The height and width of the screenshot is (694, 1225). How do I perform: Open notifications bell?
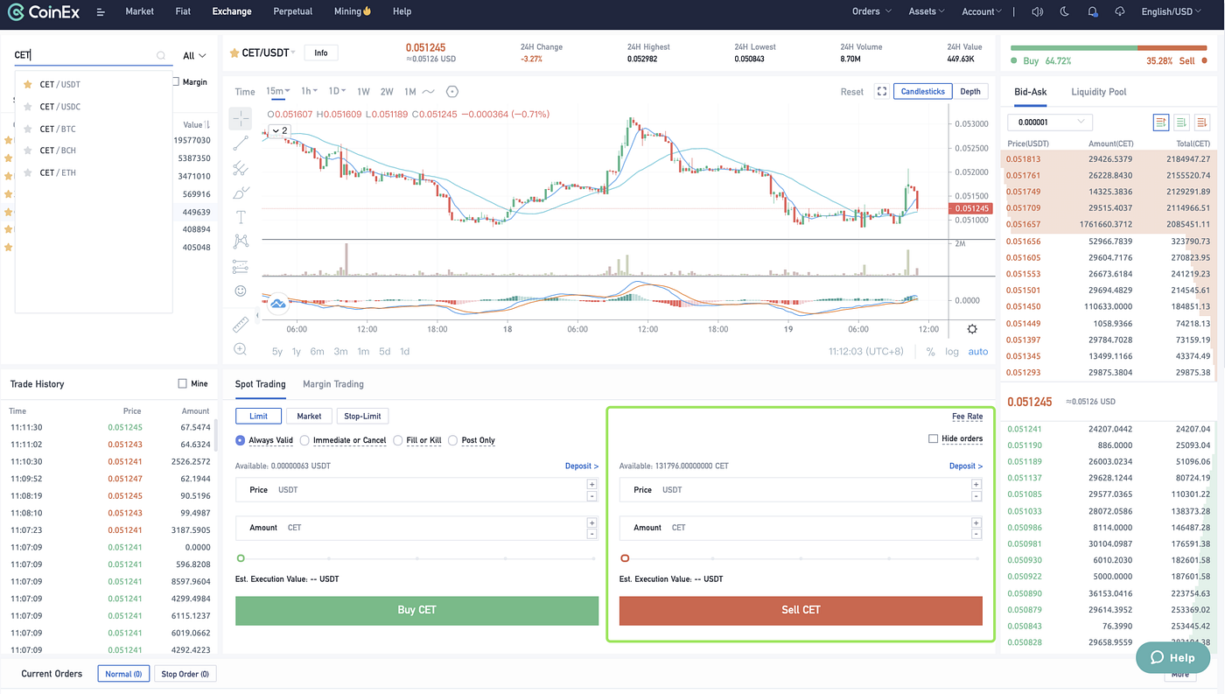pyautogui.click(x=1093, y=11)
